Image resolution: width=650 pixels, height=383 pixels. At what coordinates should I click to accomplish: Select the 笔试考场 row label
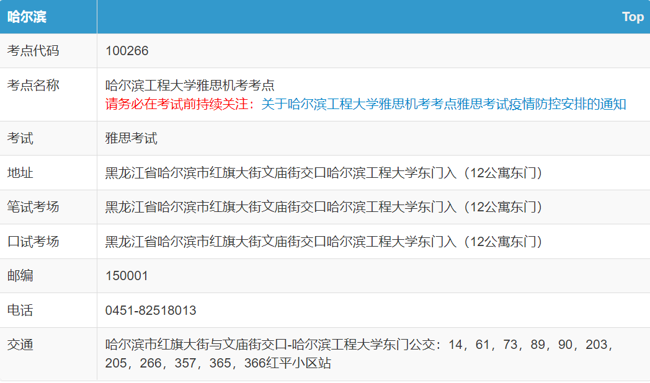[33, 207]
